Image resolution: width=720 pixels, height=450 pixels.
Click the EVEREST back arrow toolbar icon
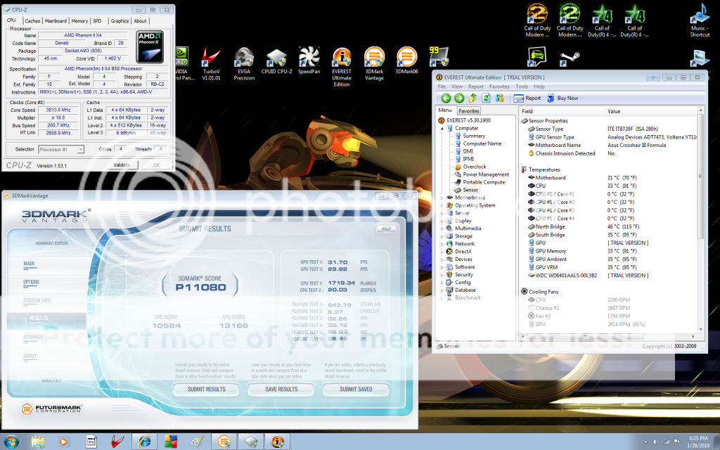coord(445,98)
